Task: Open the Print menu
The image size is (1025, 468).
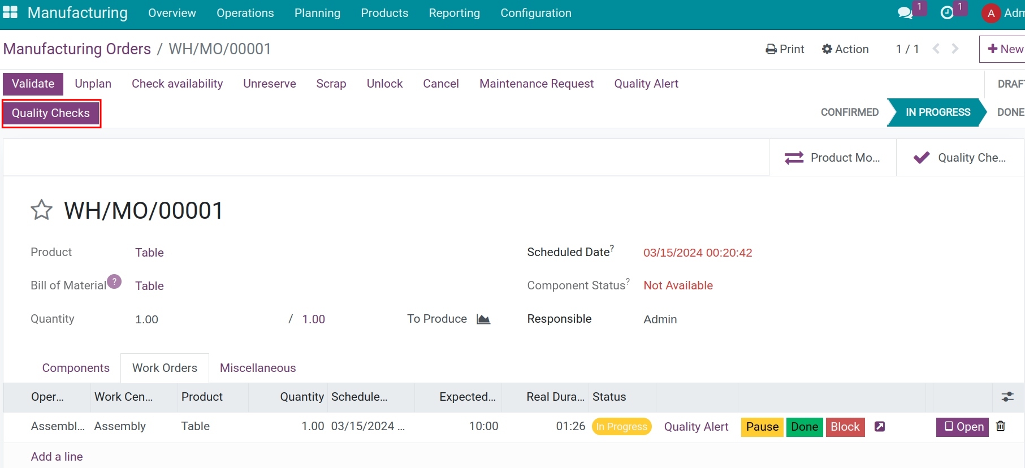Action: point(785,49)
